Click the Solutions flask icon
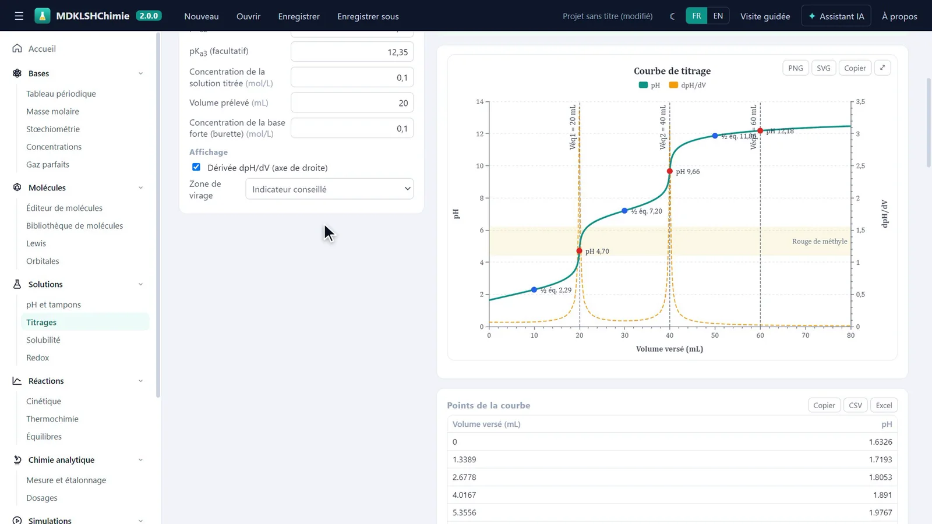 click(x=17, y=284)
